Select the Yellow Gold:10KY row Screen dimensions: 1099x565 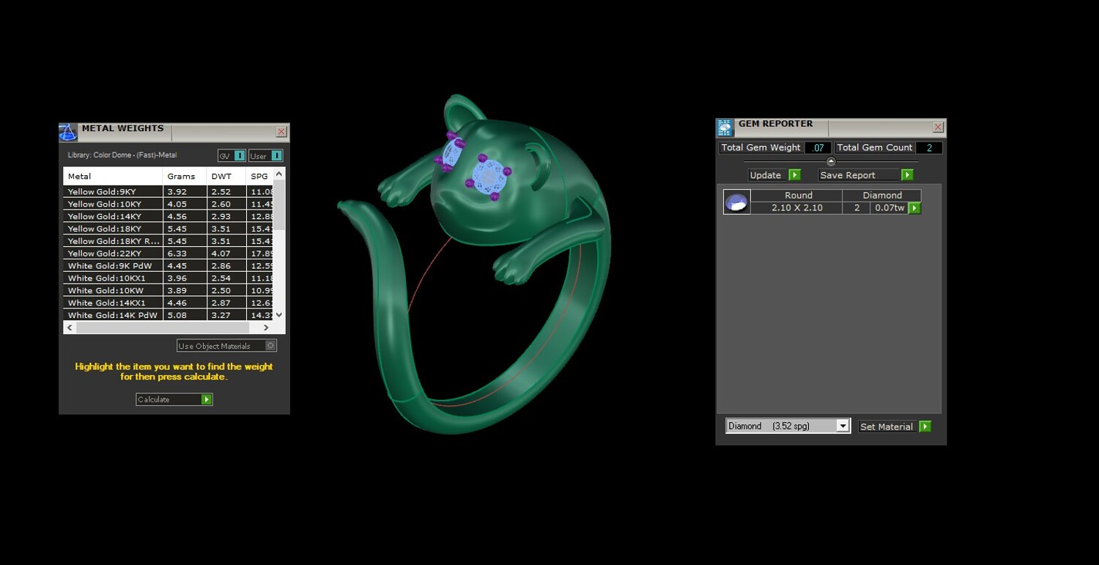(x=169, y=204)
